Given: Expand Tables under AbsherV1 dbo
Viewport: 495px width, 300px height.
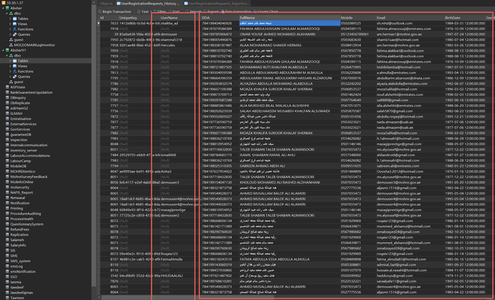Looking at the screenshot, I should (10, 60).
